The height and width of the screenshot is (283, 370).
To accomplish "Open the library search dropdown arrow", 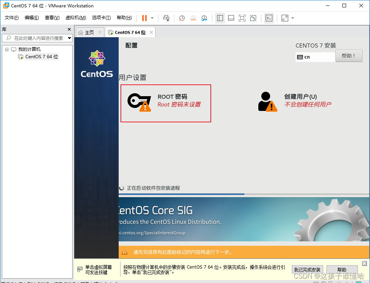I will (69, 38).
